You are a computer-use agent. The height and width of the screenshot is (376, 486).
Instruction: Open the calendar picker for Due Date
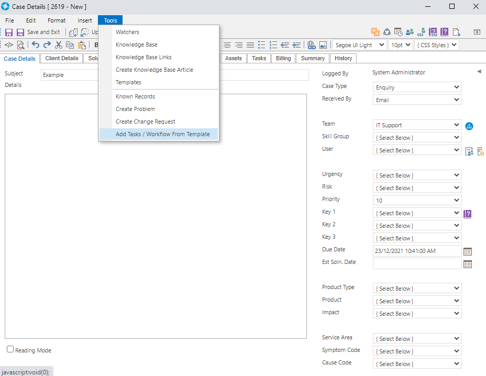[x=468, y=251]
